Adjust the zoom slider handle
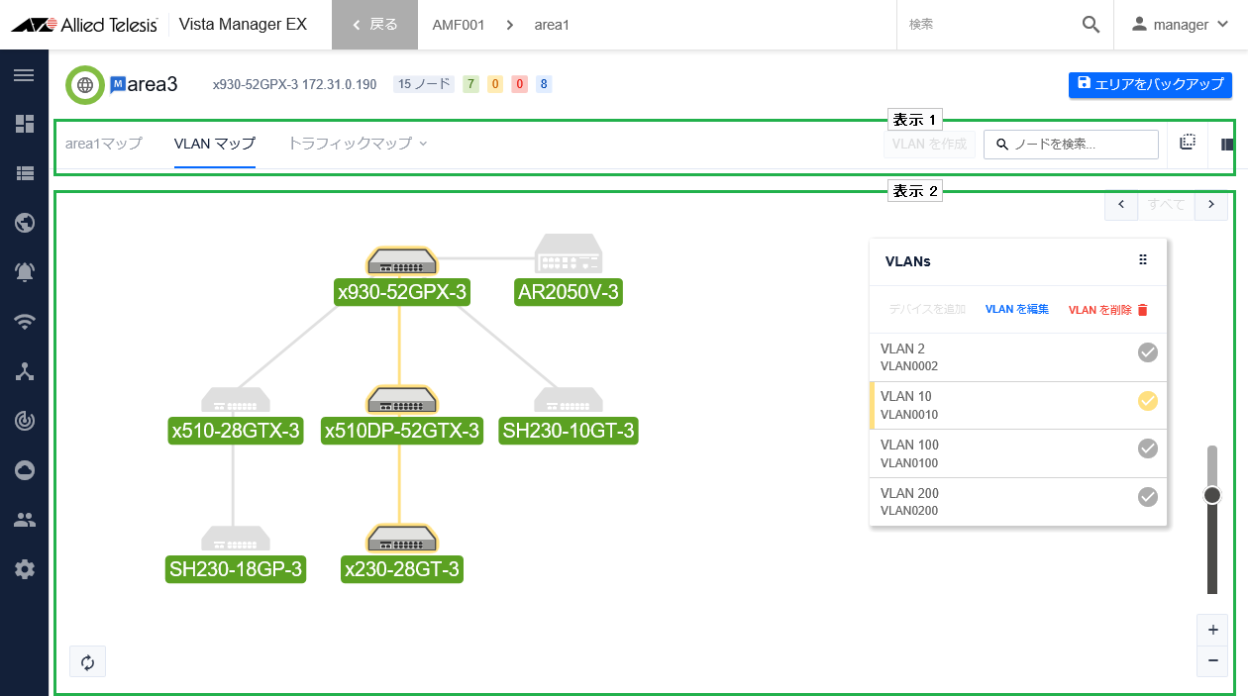This screenshot has height=696, width=1248. [1212, 495]
